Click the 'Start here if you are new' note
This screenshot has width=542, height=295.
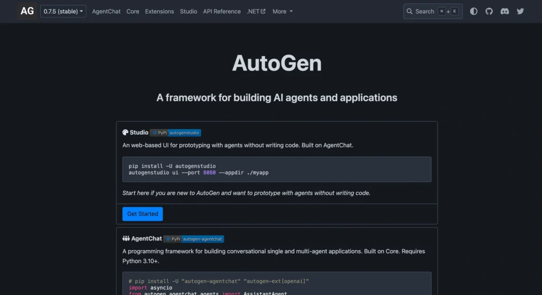click(246, 193)
